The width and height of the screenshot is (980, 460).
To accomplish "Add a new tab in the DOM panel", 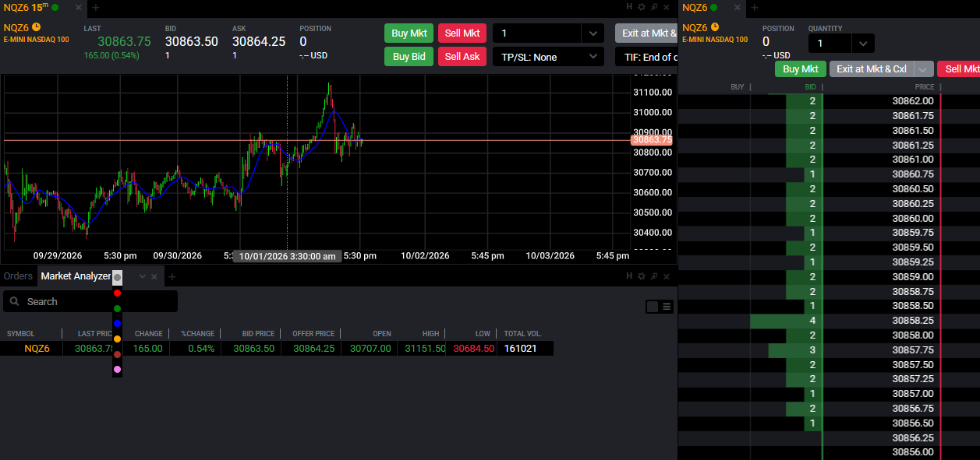I will (754, 7).
